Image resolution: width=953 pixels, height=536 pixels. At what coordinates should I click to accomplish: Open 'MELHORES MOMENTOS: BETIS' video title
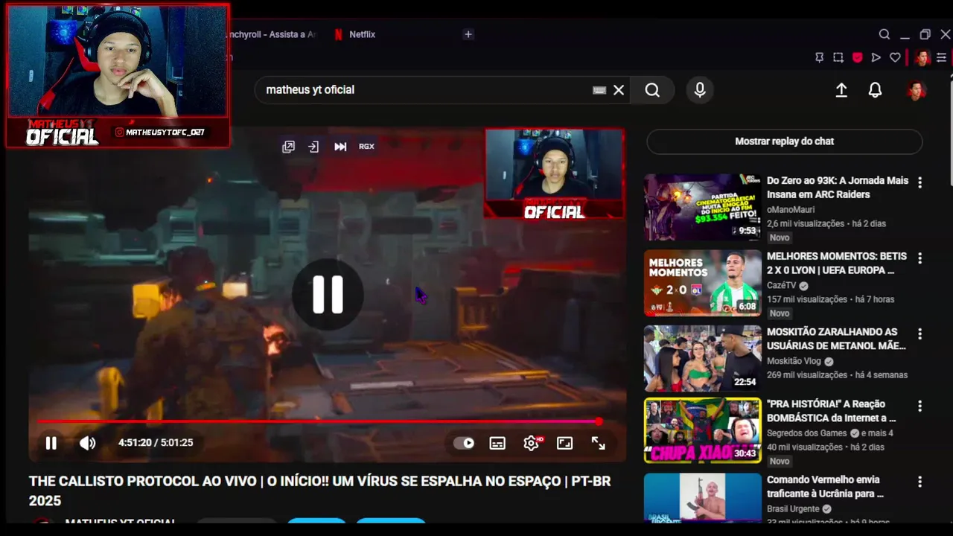pos(837,263)
